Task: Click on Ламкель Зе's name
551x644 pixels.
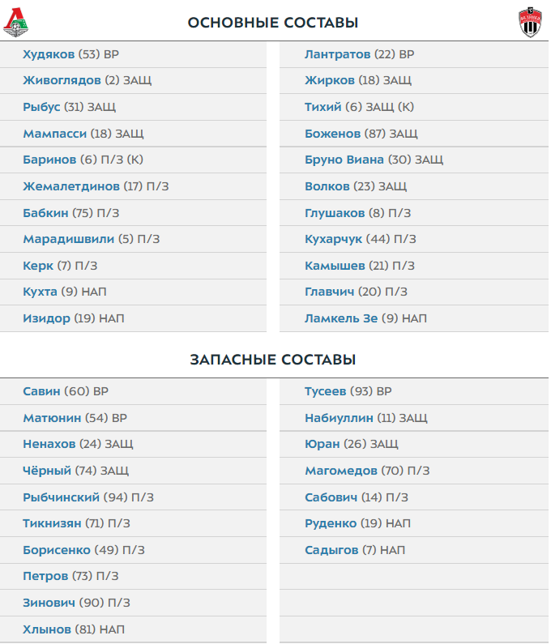Action: coord(341,318)
